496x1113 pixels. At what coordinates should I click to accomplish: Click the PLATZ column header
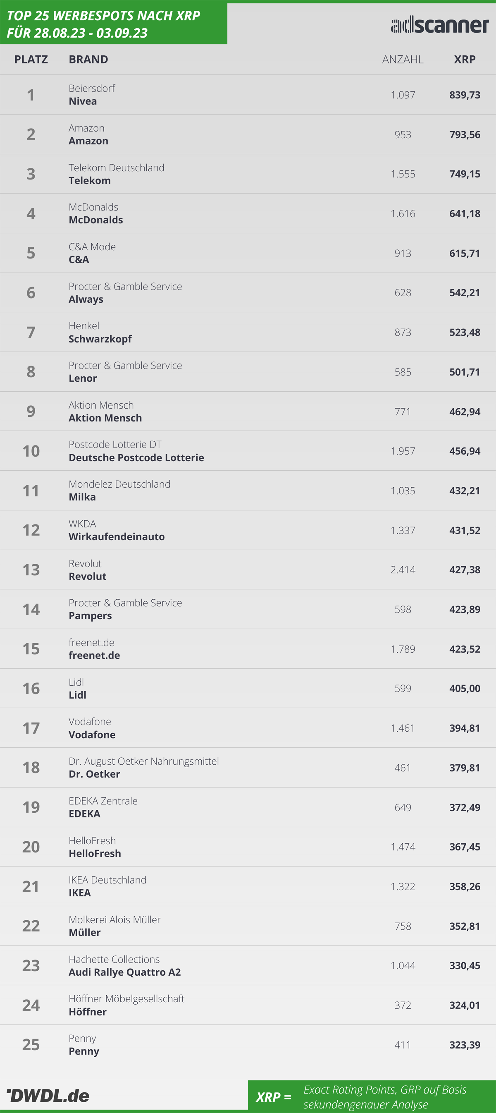click(31, 59)
